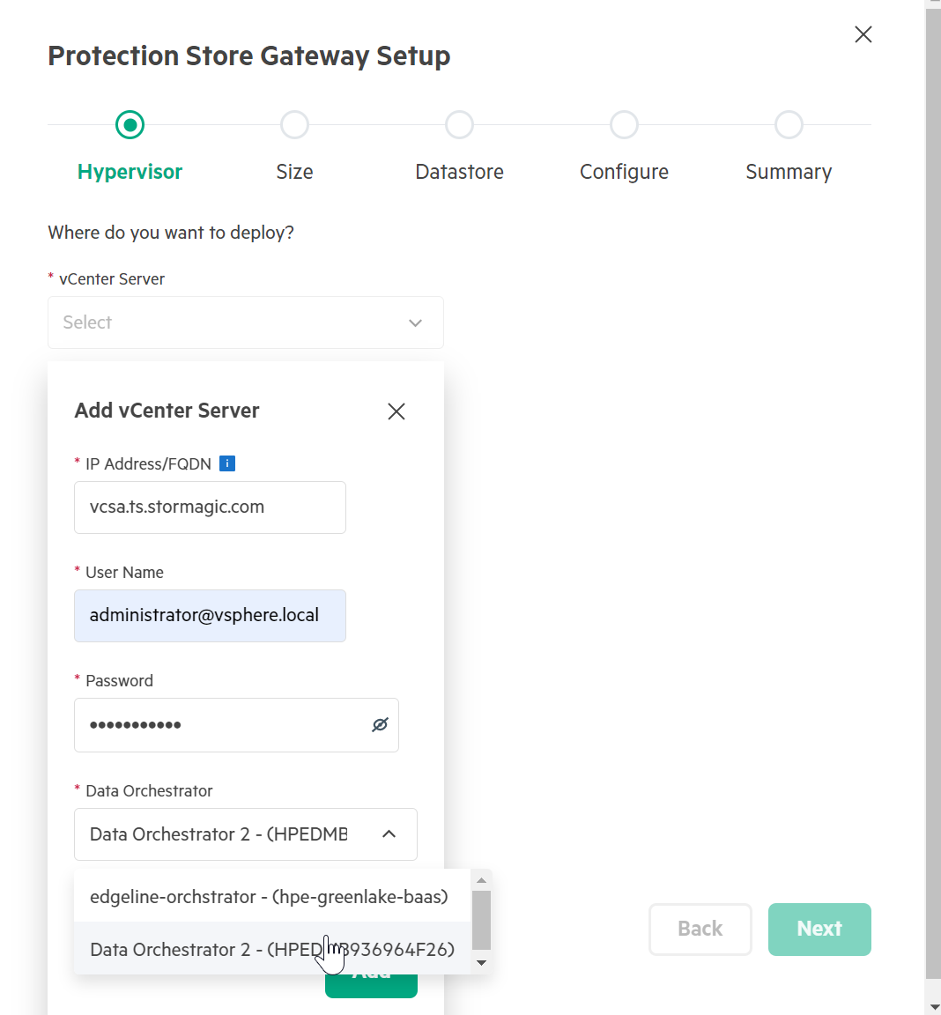Select the Size step circle
941x1015 pixels.
(x=294, y=125)
